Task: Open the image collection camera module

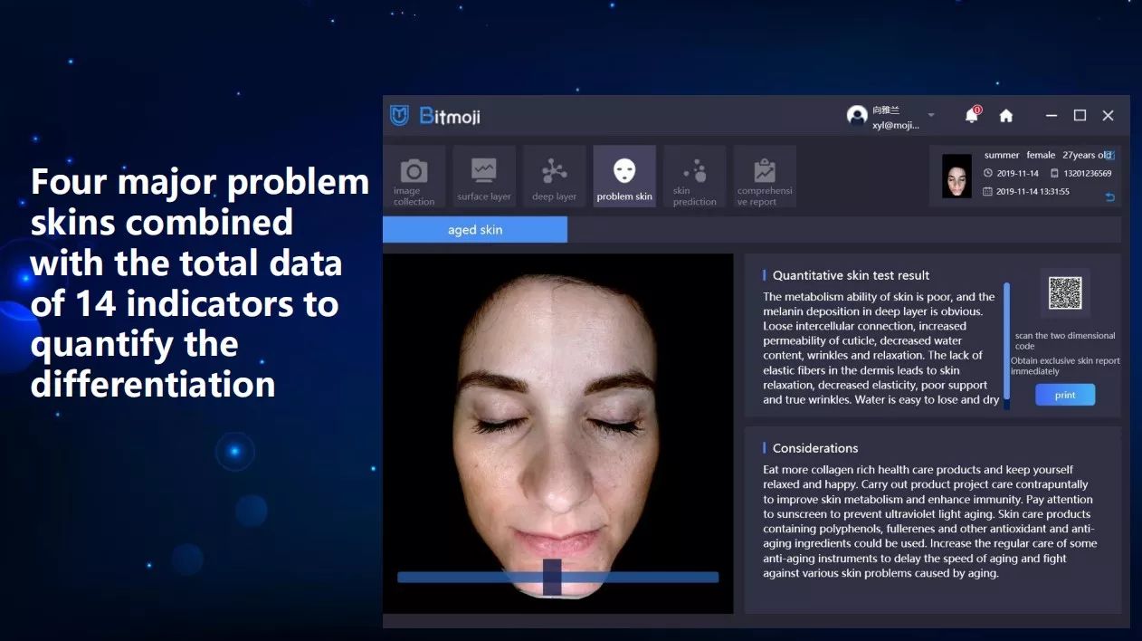Action: click(x=414, y=177)
